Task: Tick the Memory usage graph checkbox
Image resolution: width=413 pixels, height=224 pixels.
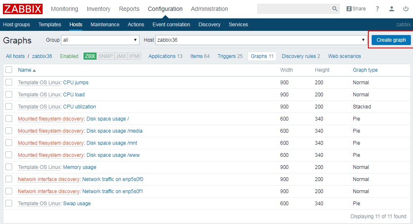Action: tap(9, 167)
